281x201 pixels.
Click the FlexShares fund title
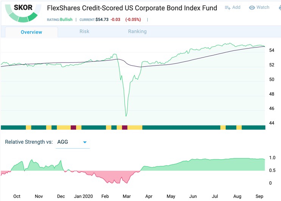pos(132,8)
